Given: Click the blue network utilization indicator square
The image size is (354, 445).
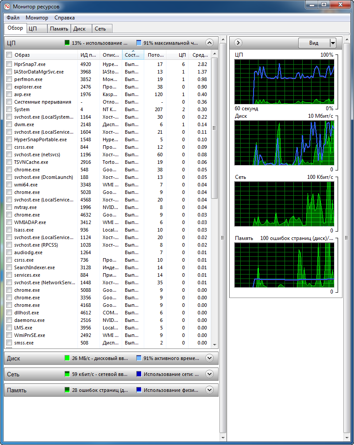Looking at the screenshot, I should (139, 374).
